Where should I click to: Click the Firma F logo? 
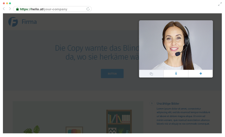point(13,22)
